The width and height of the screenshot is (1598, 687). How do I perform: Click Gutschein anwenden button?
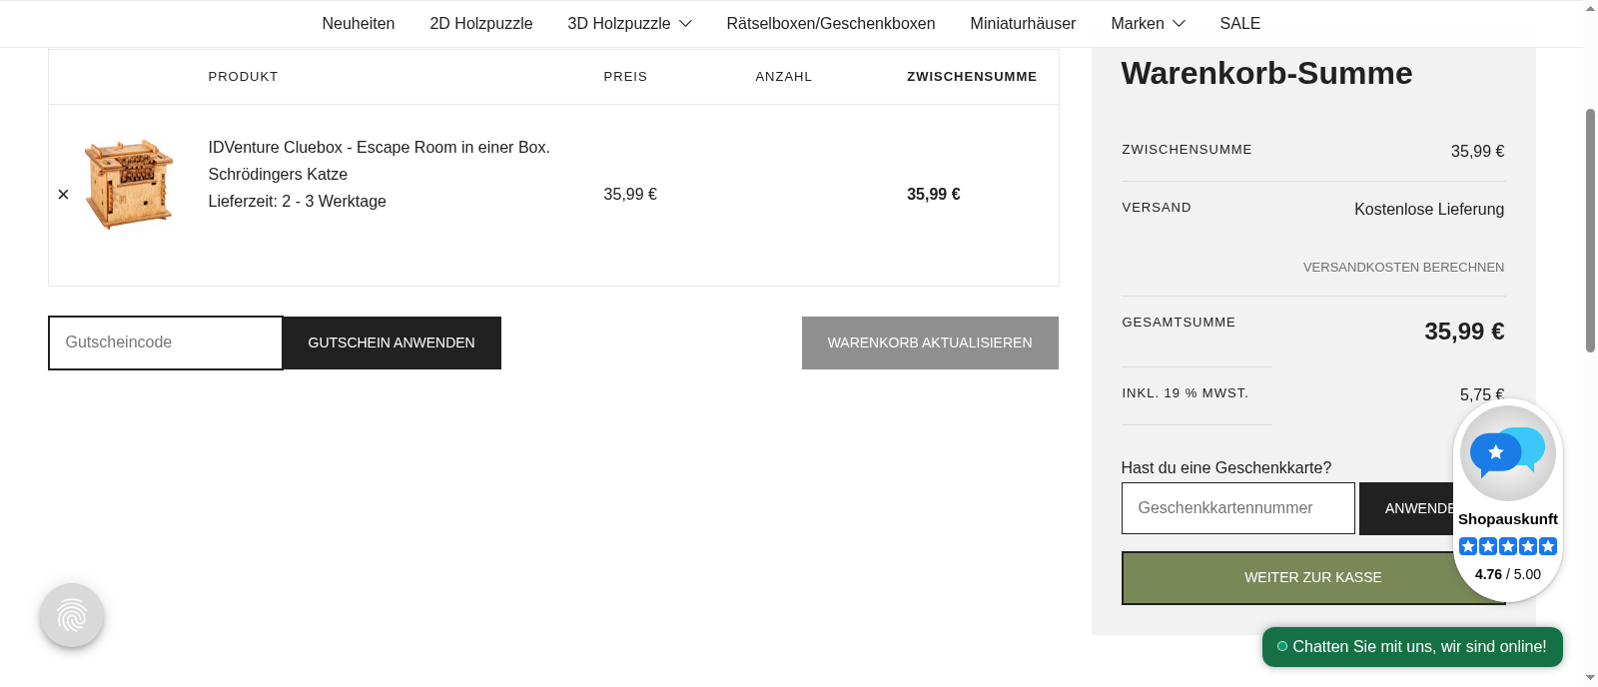tap(392, 343)
